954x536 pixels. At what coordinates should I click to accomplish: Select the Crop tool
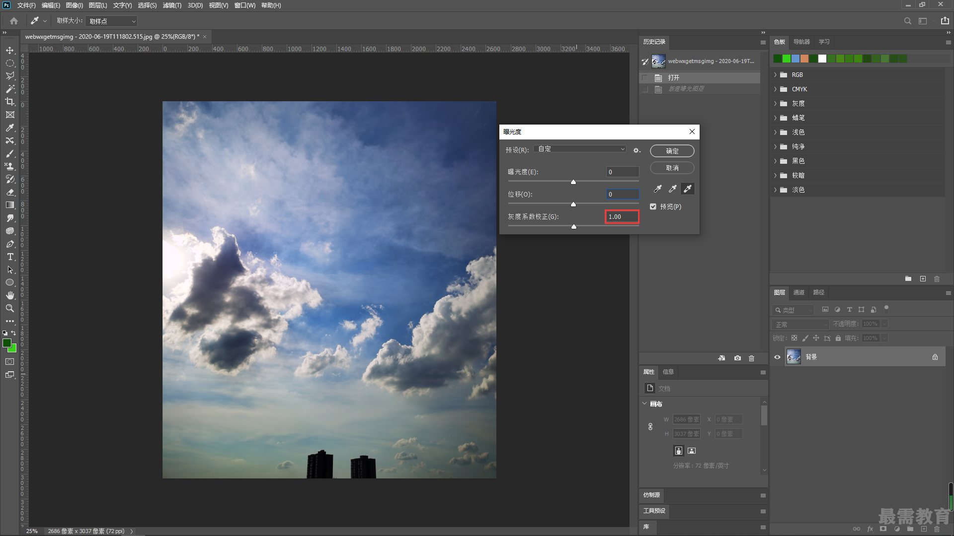point(10,102)
